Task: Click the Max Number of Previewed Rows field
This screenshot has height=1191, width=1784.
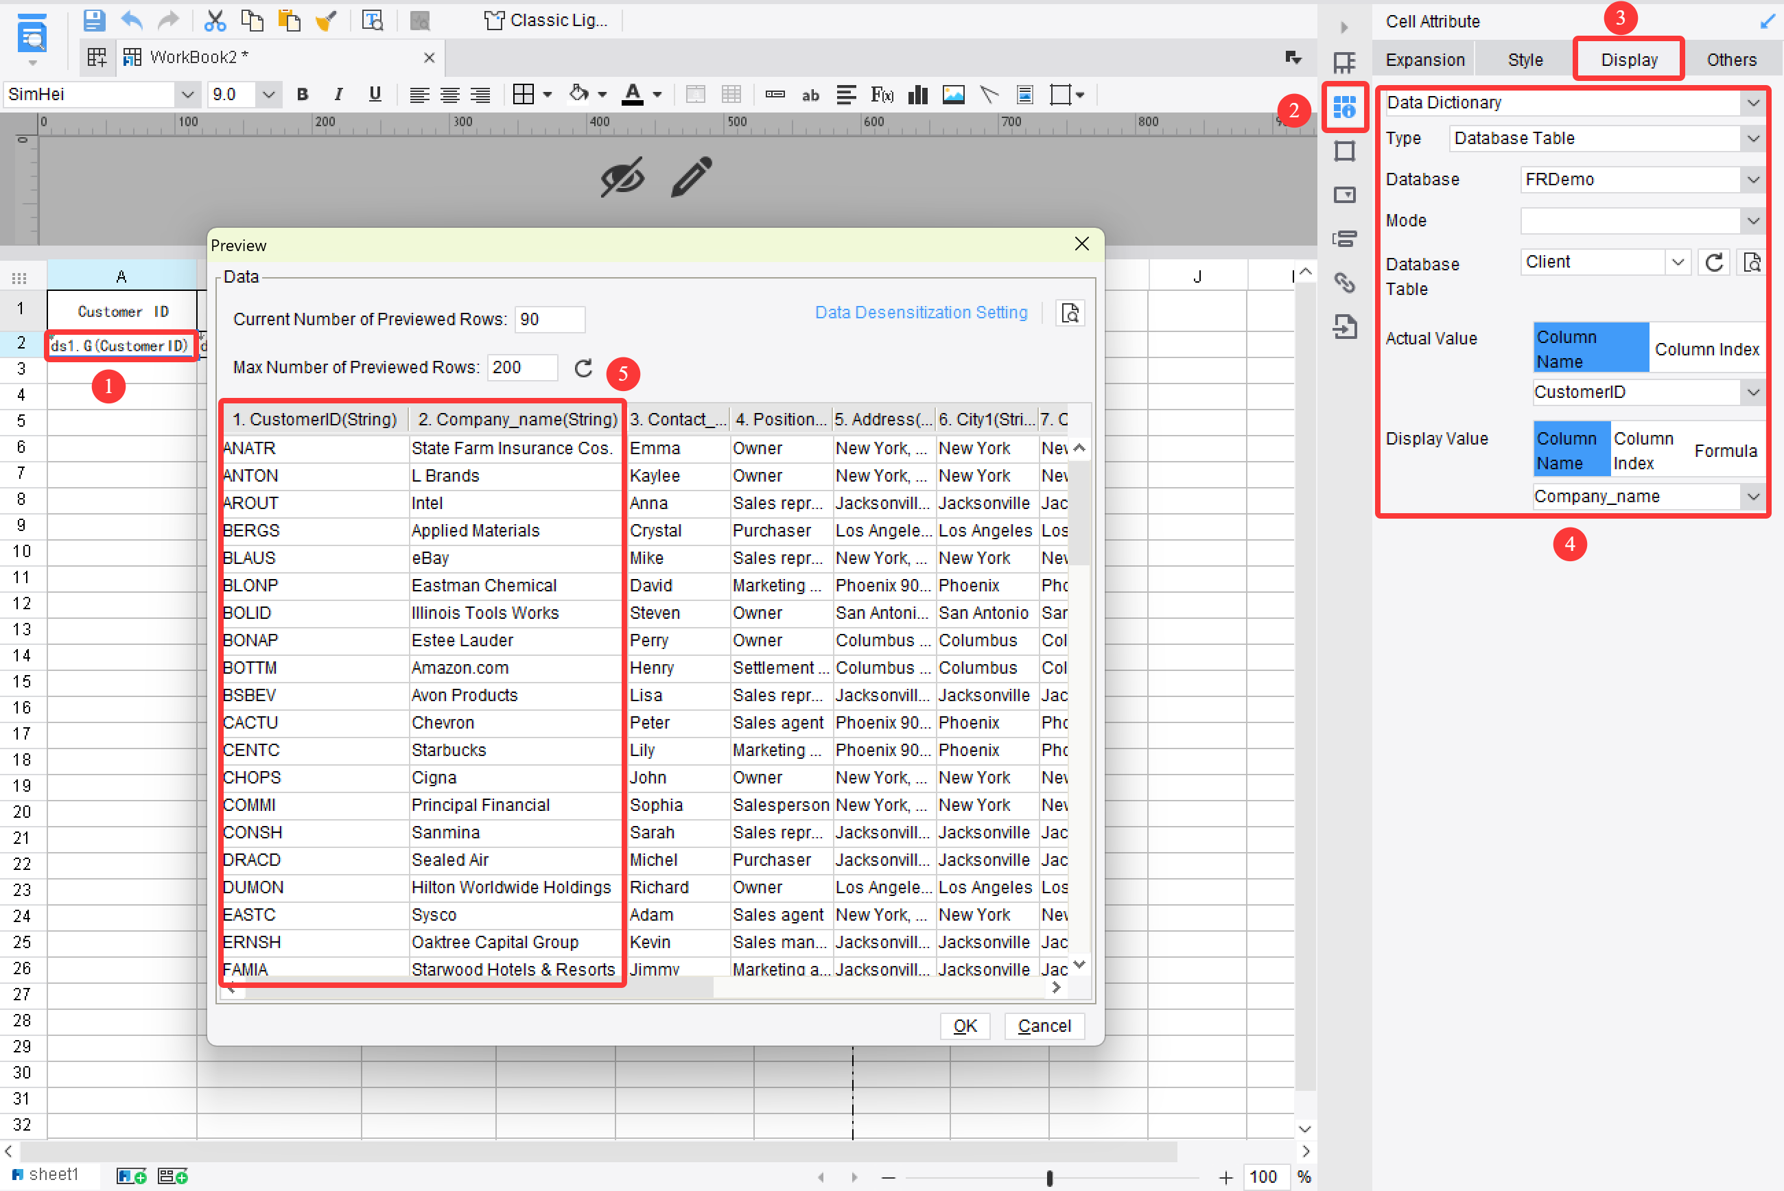Action: [x=521, y=368]
